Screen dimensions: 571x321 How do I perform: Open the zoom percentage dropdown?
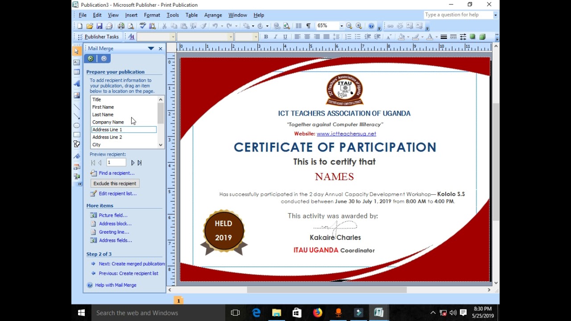click(x=341, y=26)
